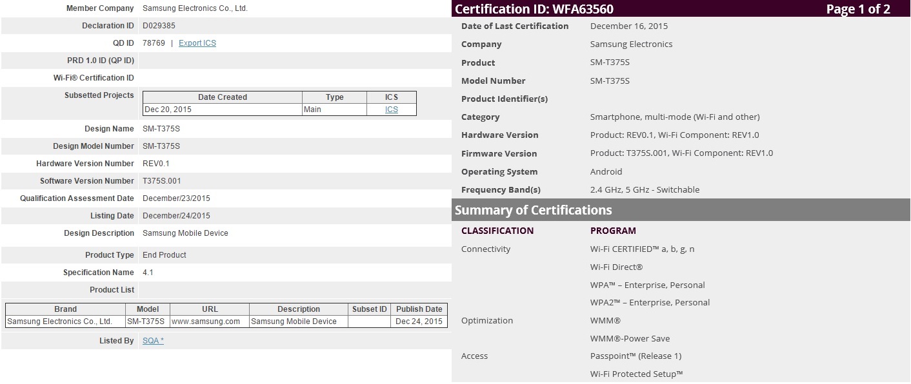Select certification date December 16, 2015
911x384 pixels.
point(629,26)
